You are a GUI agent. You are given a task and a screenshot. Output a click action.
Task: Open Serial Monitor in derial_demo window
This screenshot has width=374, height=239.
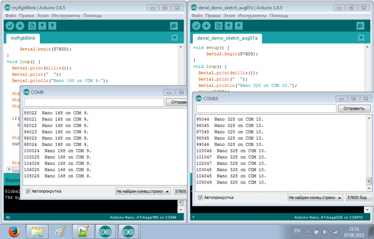tap(361, 26)
